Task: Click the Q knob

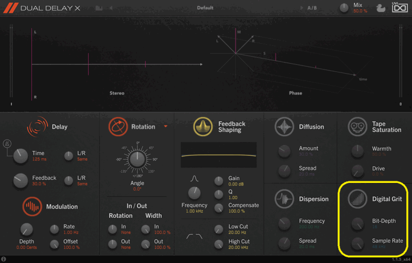Action: (x=218, y=194)
